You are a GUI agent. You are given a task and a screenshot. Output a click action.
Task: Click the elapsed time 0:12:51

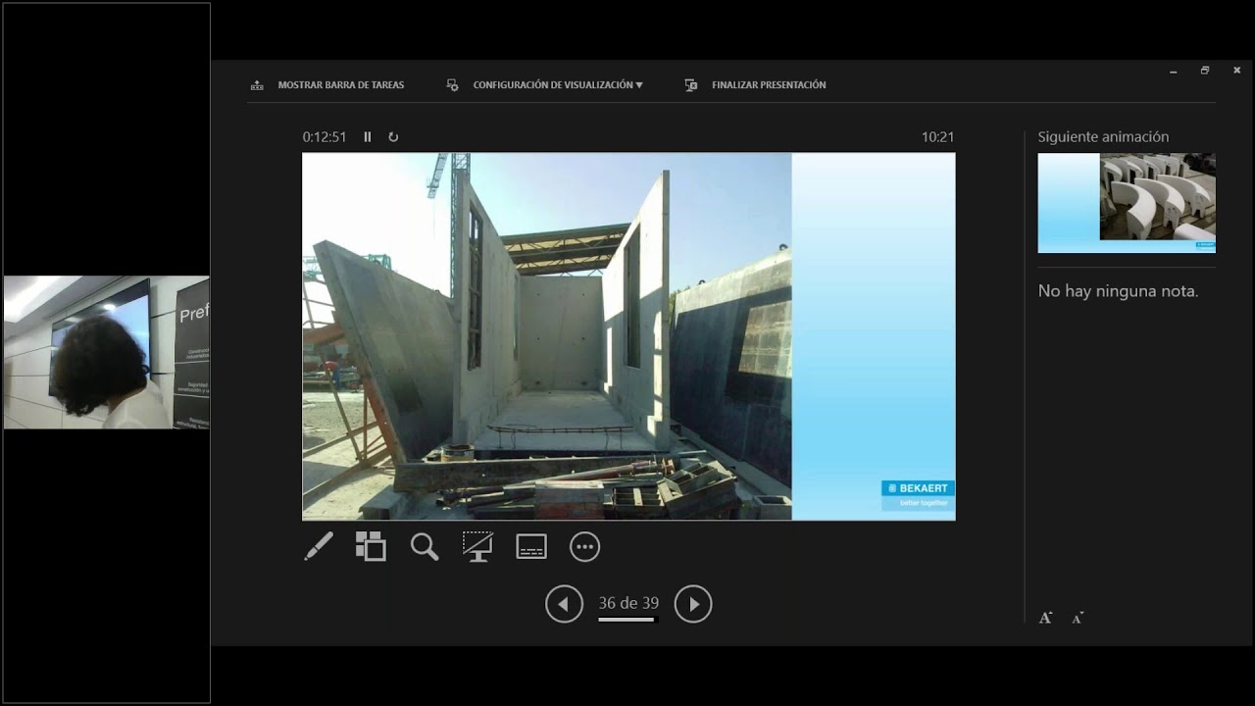tap(325, 137)
